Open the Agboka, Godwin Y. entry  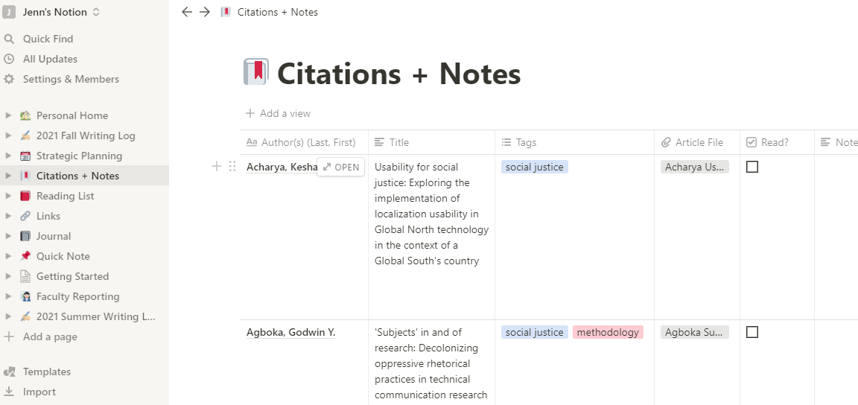click(x=290, y=332)
